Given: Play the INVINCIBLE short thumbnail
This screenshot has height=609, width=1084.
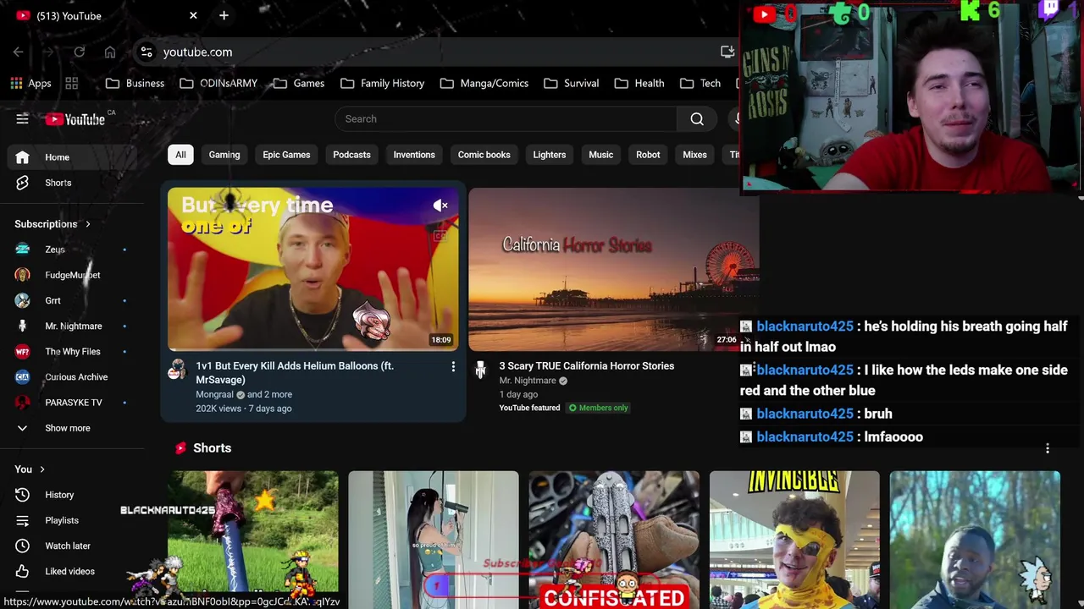Looking at the screenshot, I should pos(794,540).
